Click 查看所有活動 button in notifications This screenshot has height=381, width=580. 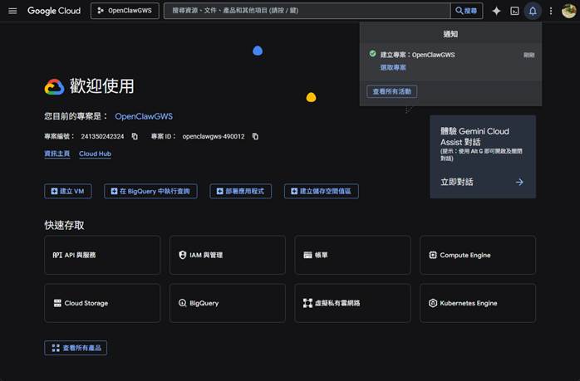(391, 91)
